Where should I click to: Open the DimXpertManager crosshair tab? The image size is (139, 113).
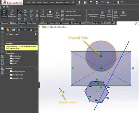(25, 30)
